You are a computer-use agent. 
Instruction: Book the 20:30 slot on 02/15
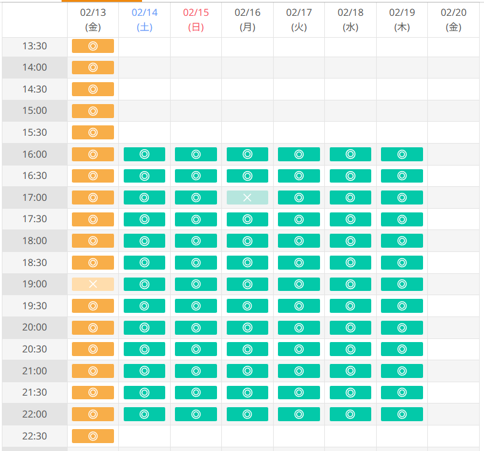(196, 349)
